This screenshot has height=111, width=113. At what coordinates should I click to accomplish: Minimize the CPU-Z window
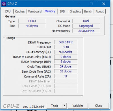79,4
